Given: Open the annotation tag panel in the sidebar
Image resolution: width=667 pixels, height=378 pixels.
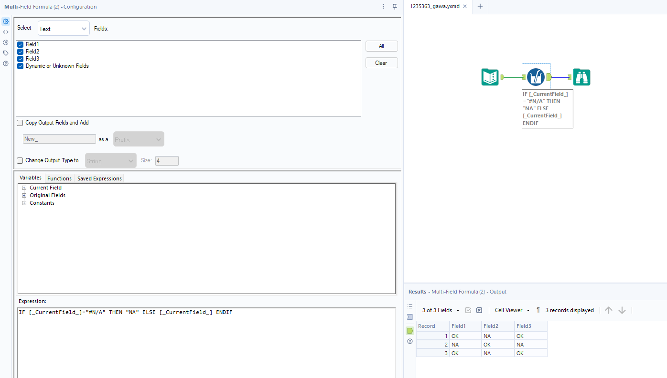Looking at the screenshot, I should click(5, 52).
